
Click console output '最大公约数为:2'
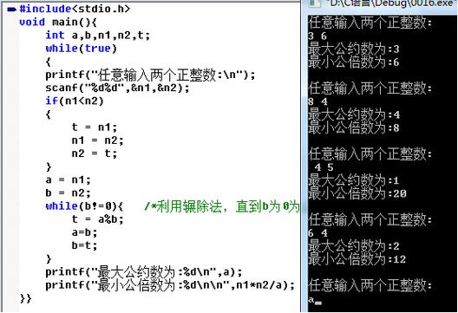pos(354,246)
